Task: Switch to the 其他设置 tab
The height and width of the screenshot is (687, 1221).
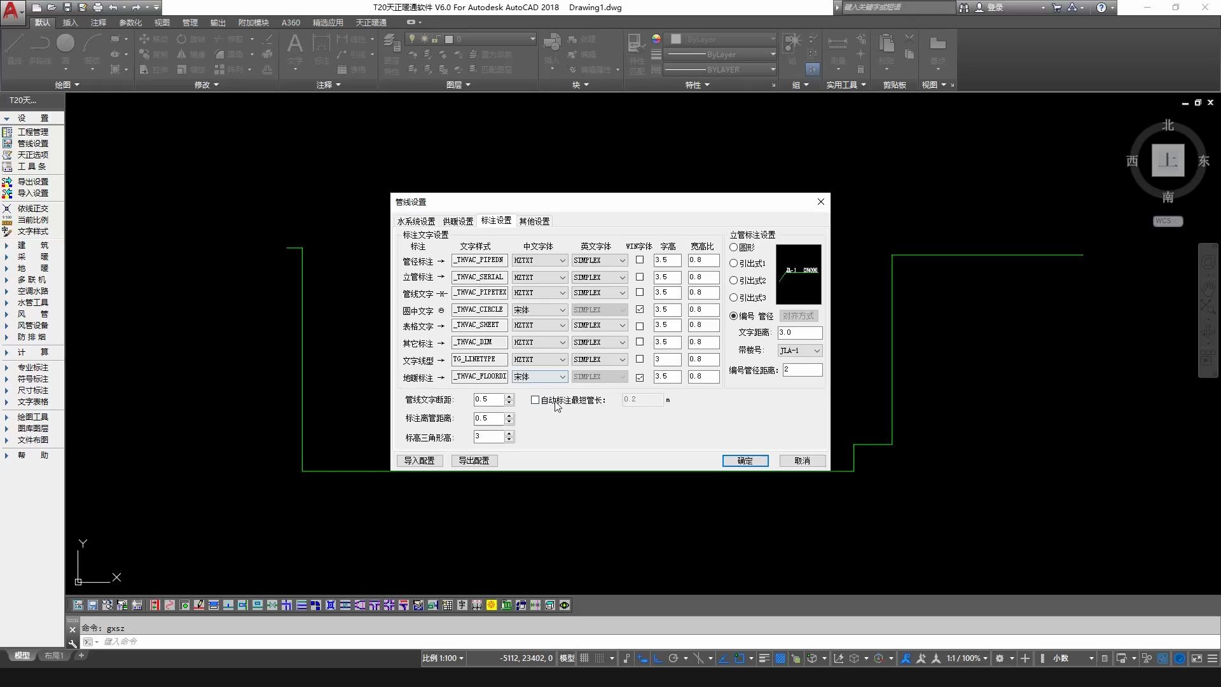Action: pyautogui.click(x=534, y=221)
